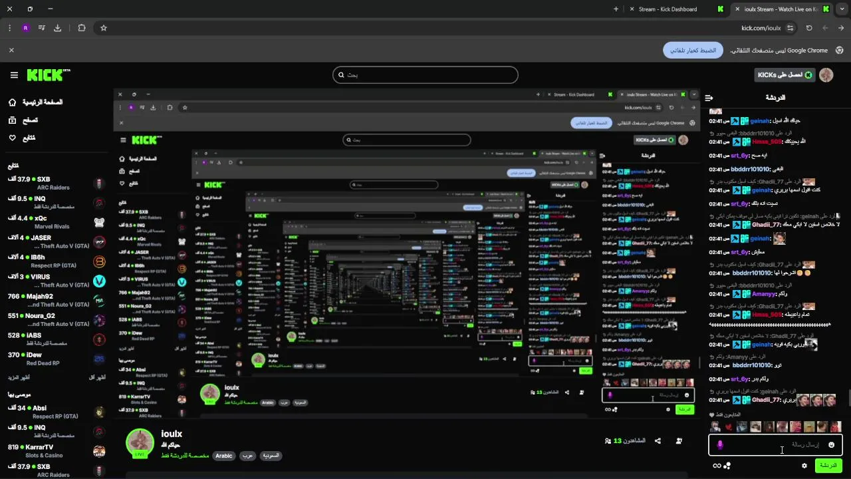Image resolution: width=851 pixels, height=479 pixels.
Task: Collapse list with أظهر أقل in main sidebar
Action: tap(97, 377)
